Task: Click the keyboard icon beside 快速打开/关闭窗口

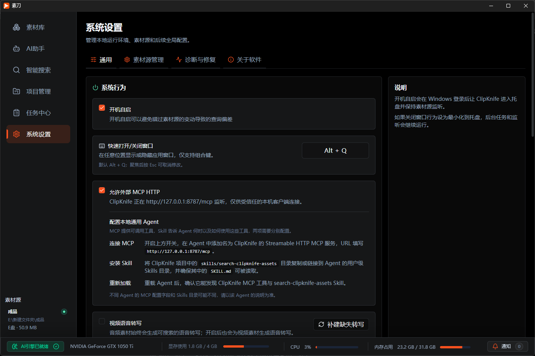Action: (102, 146)
